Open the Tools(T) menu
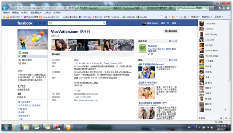This screenshot has height=133, width=233. pyautogui.click(x=47, y=12)
